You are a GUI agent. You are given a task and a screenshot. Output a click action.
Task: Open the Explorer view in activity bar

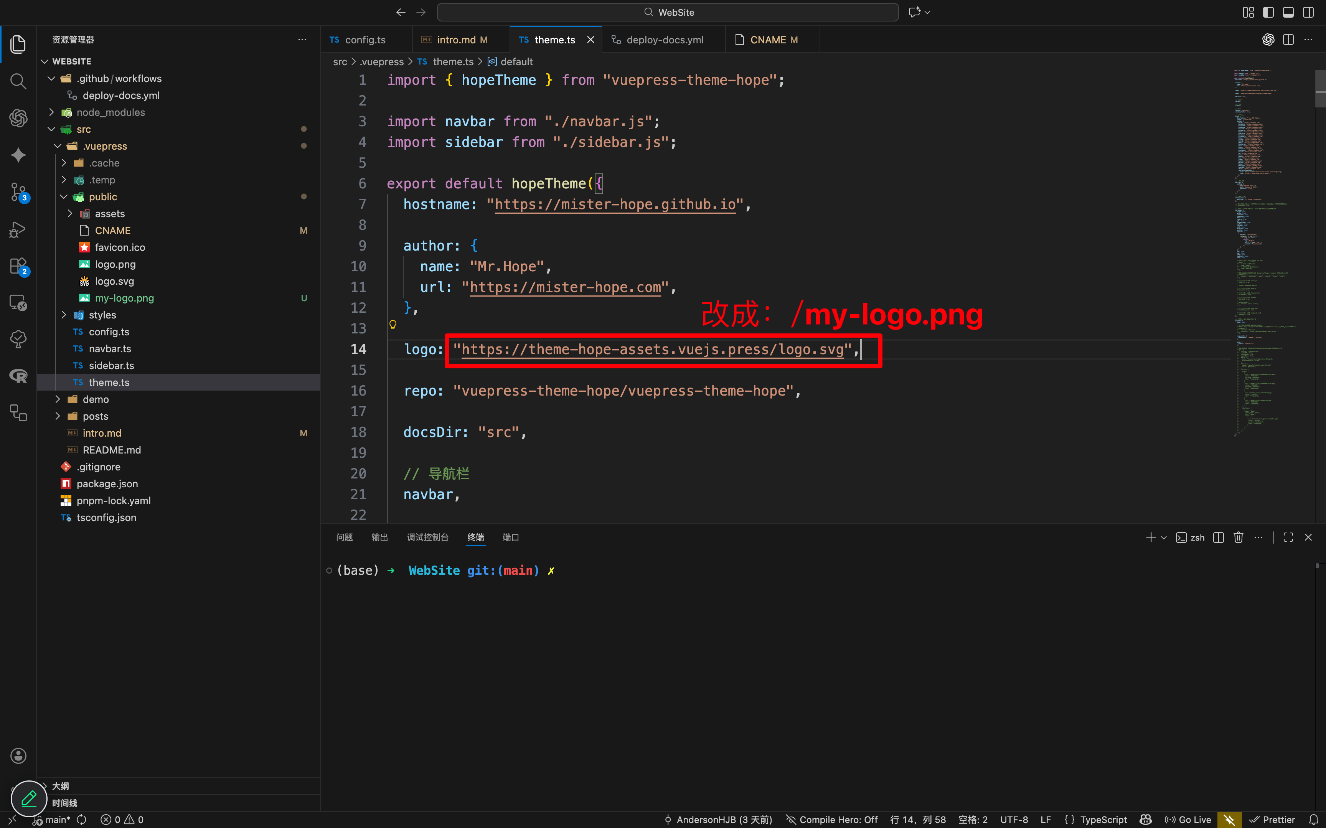click(18, 45)
